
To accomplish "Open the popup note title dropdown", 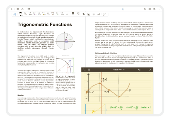I will [x=119, y=70].
